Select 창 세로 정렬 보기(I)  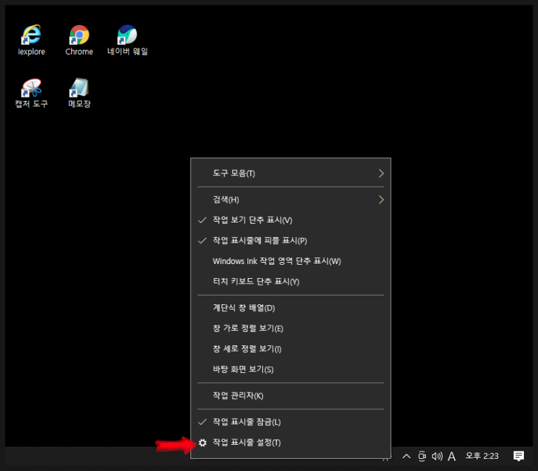[x=291, y=349]
